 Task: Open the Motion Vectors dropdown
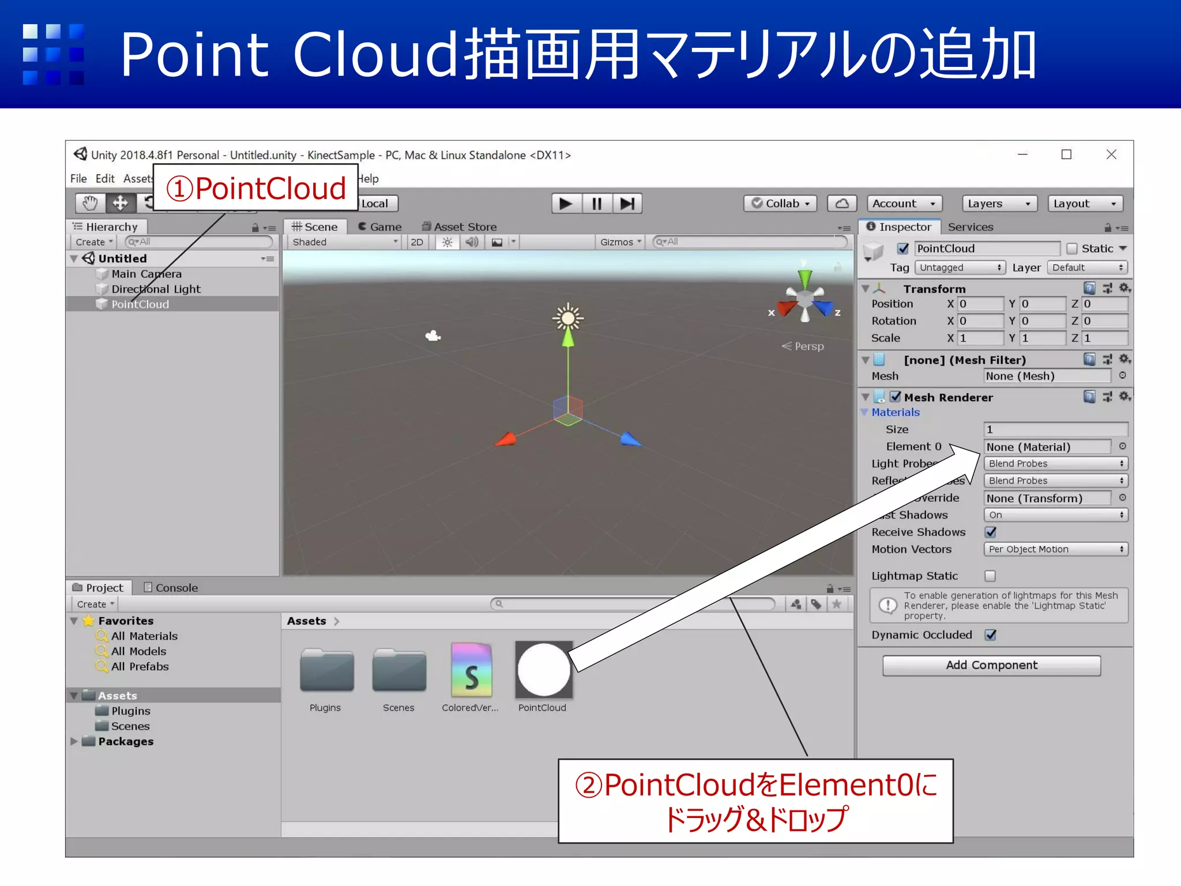coord(1056,549)
